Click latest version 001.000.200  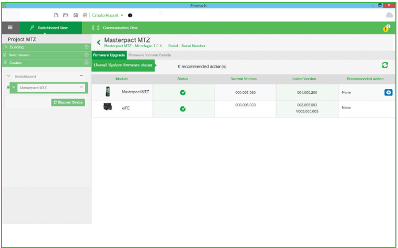coord(307,93)
